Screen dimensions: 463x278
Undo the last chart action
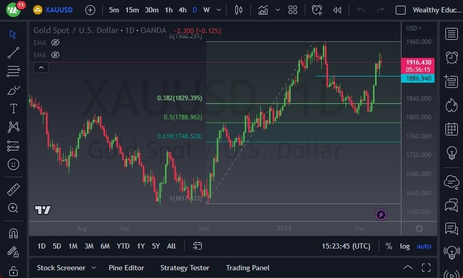(361, 10)
